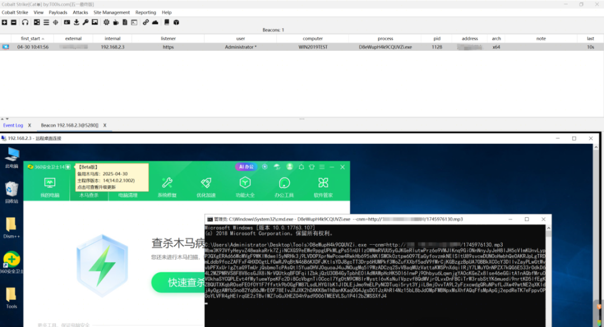Open downloaded files via download-arrow icon
The width and height of the screenshot is (604, 327).
(76, 22)
